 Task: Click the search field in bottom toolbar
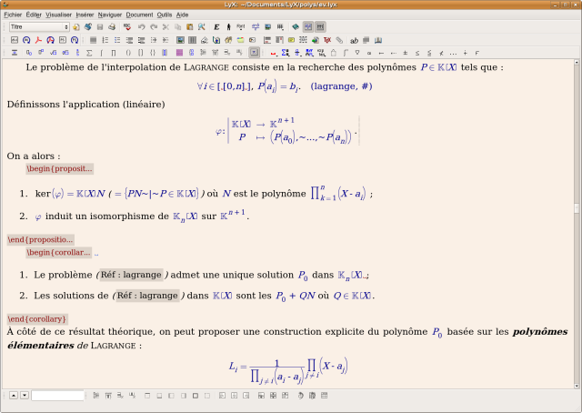pyautogui.click(x=57, y=396)
